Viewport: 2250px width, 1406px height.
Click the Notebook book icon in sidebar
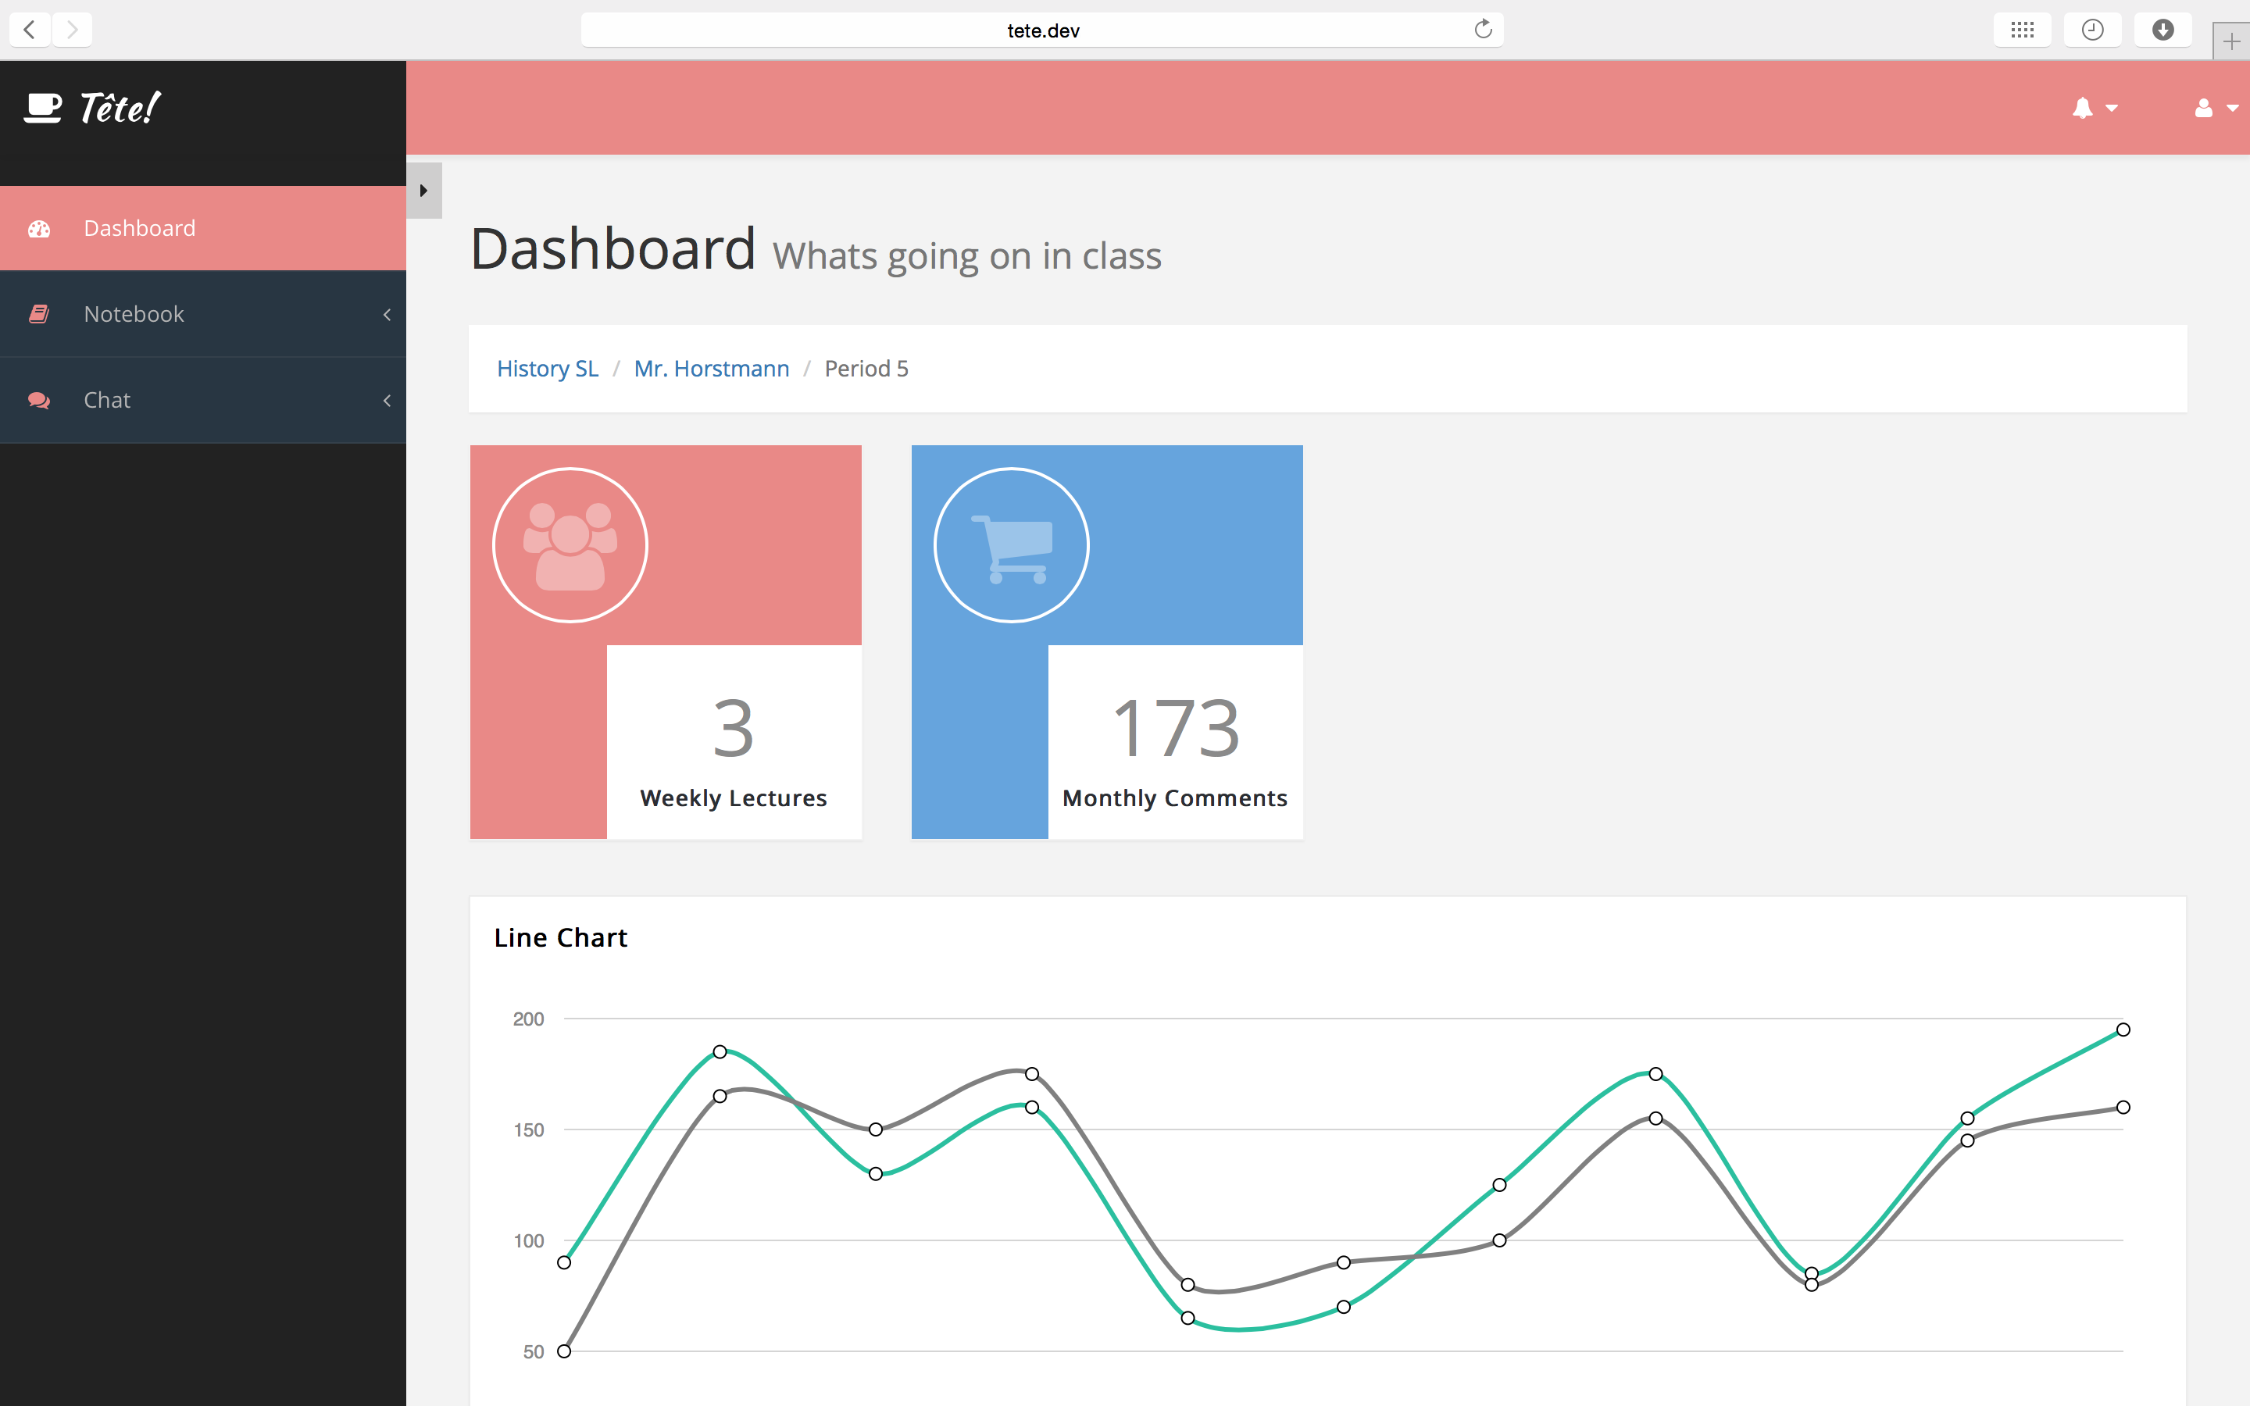click(x=39, y=314)
